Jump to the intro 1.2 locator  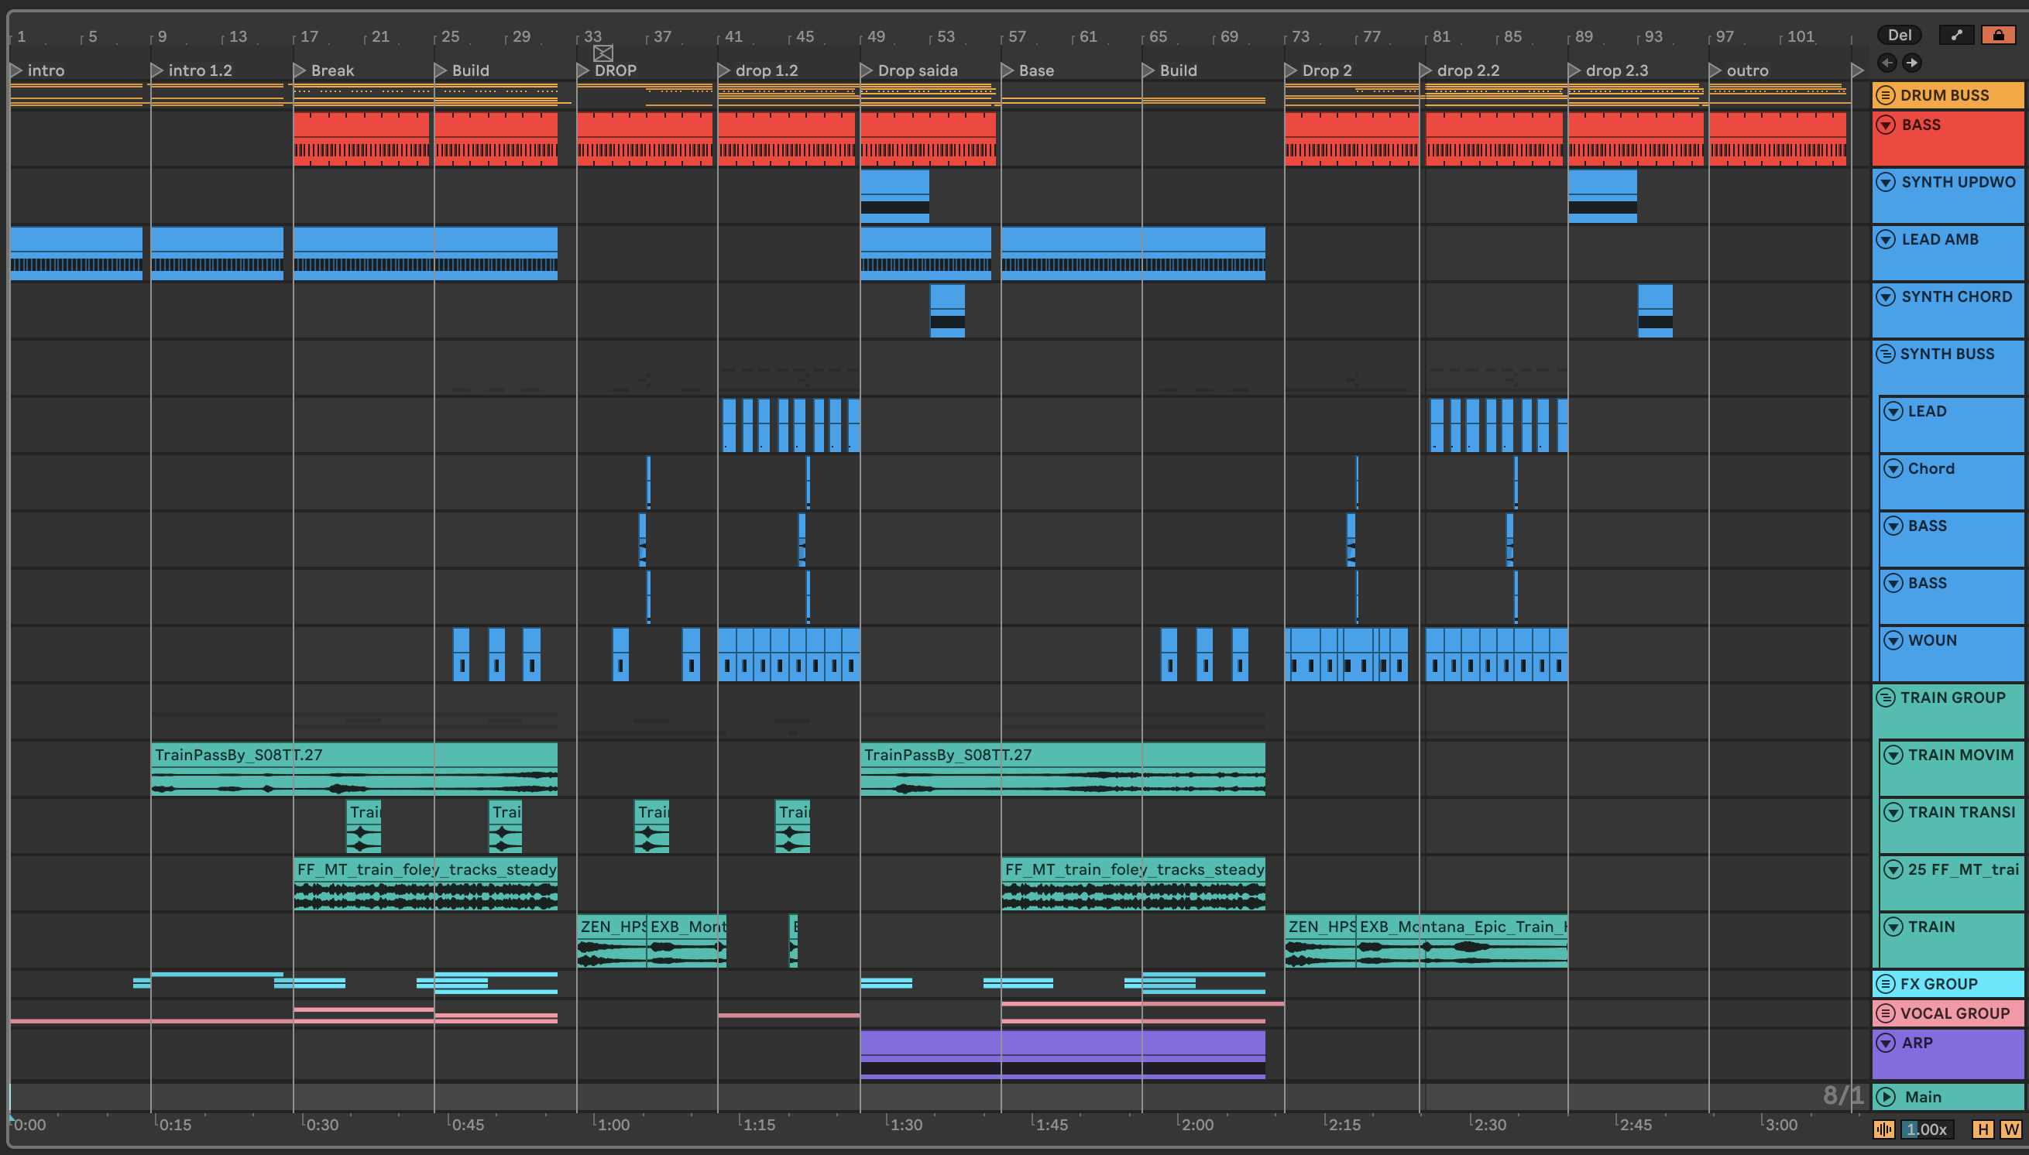[157, 70]
